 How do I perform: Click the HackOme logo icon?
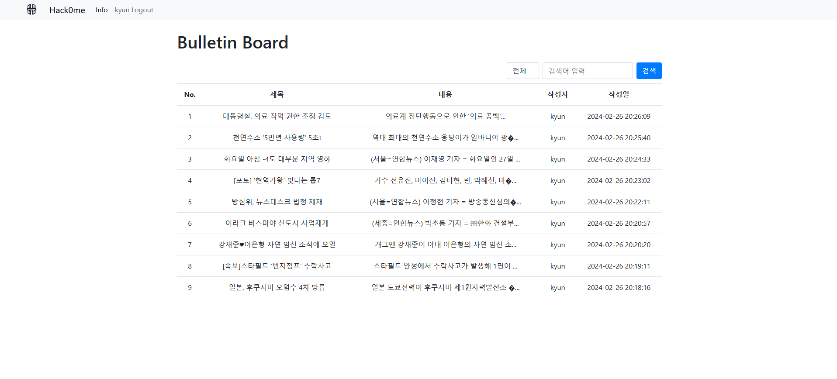tap(31, 10)
